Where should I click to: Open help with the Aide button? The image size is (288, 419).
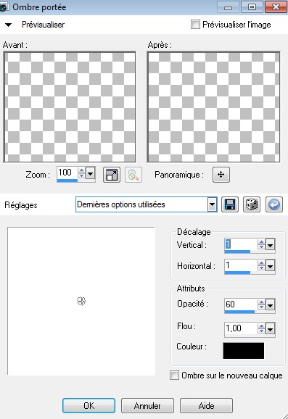206,406
